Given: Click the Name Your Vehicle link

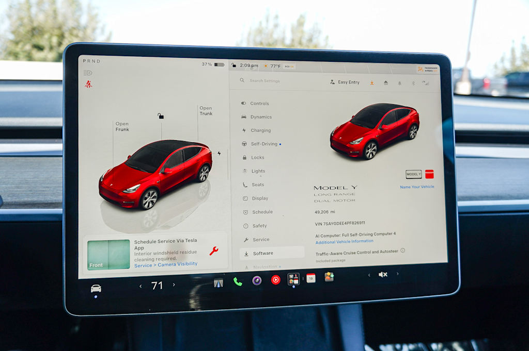Looking at the screenshot, I should [417, 187].
